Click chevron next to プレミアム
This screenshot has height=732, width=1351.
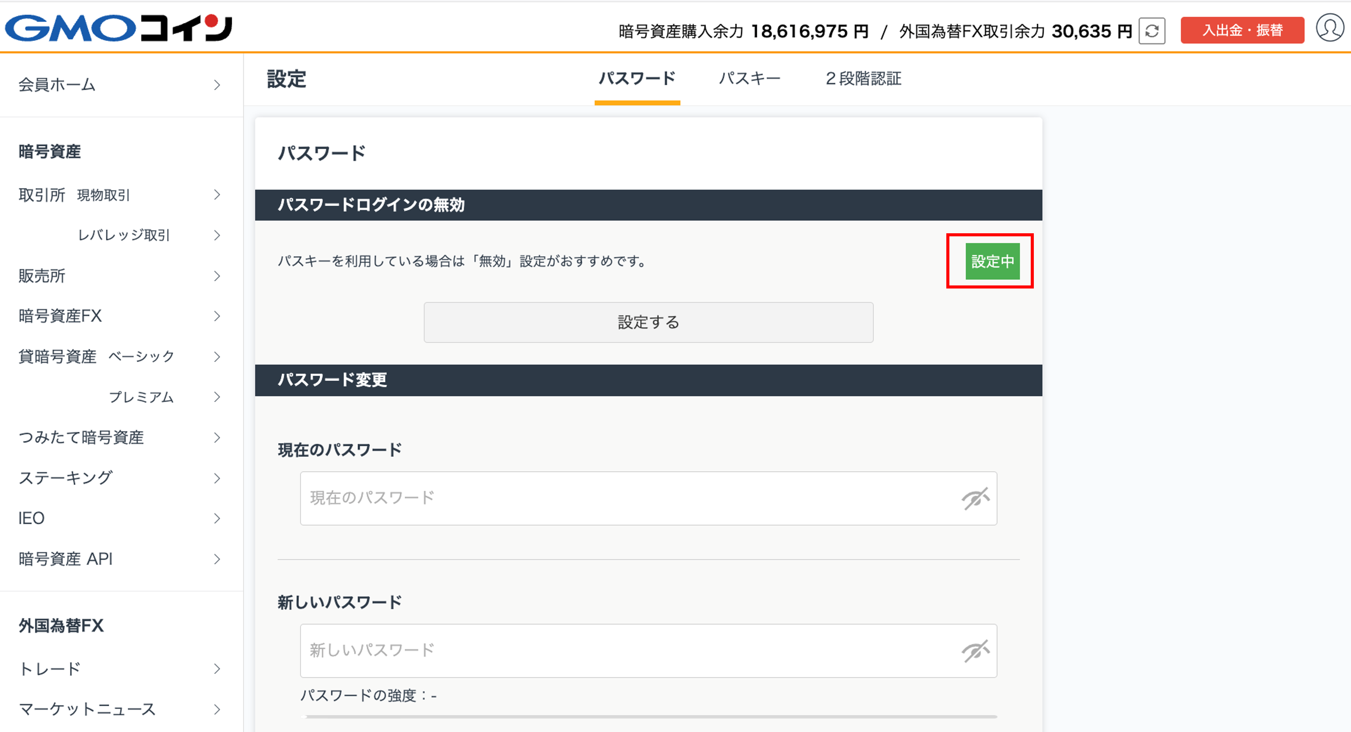pyautogui.click(x=217, y=397)
